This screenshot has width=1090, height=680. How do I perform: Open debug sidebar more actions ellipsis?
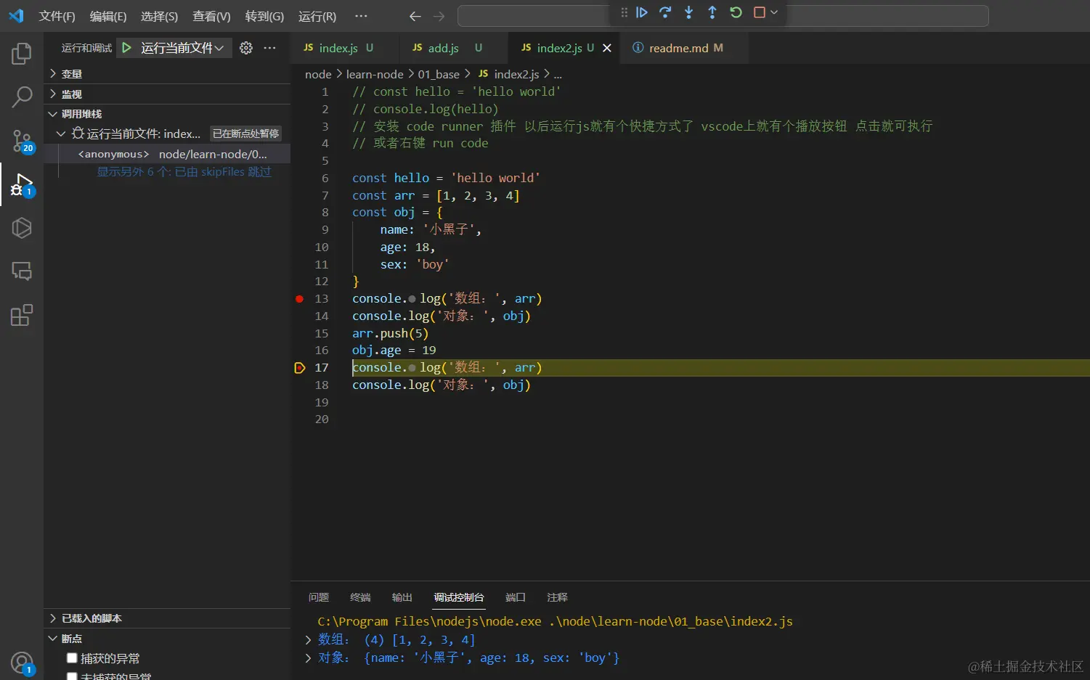[x=269, y=48]
